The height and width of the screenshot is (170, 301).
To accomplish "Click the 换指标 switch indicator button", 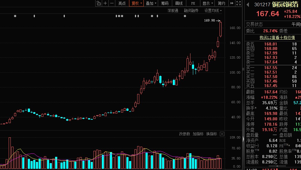I will [211, 134].
